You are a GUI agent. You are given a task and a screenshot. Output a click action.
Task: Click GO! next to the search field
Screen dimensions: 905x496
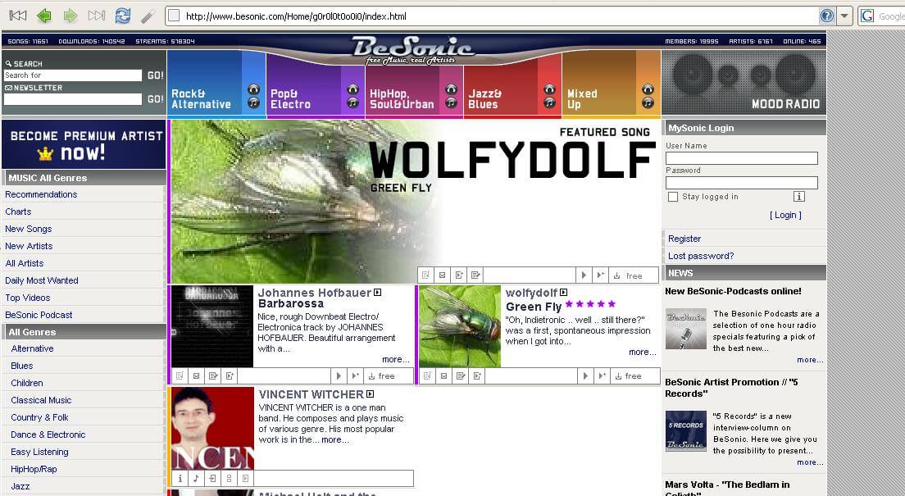click(155, 75)
